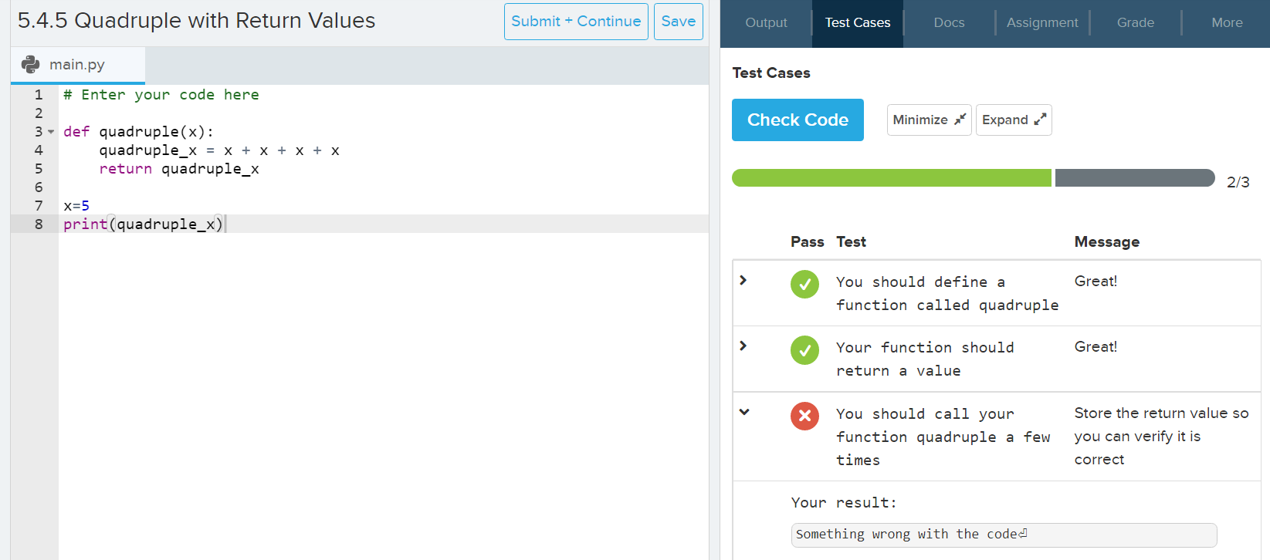This screenshot has width=1270, height=560.
Task: Click the 'Your function should return a value' text
Action: [925, 359]
